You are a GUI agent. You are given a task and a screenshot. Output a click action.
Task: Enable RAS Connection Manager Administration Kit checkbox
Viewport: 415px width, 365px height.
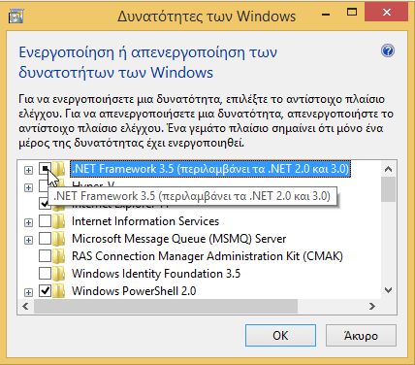pos(45,256)
